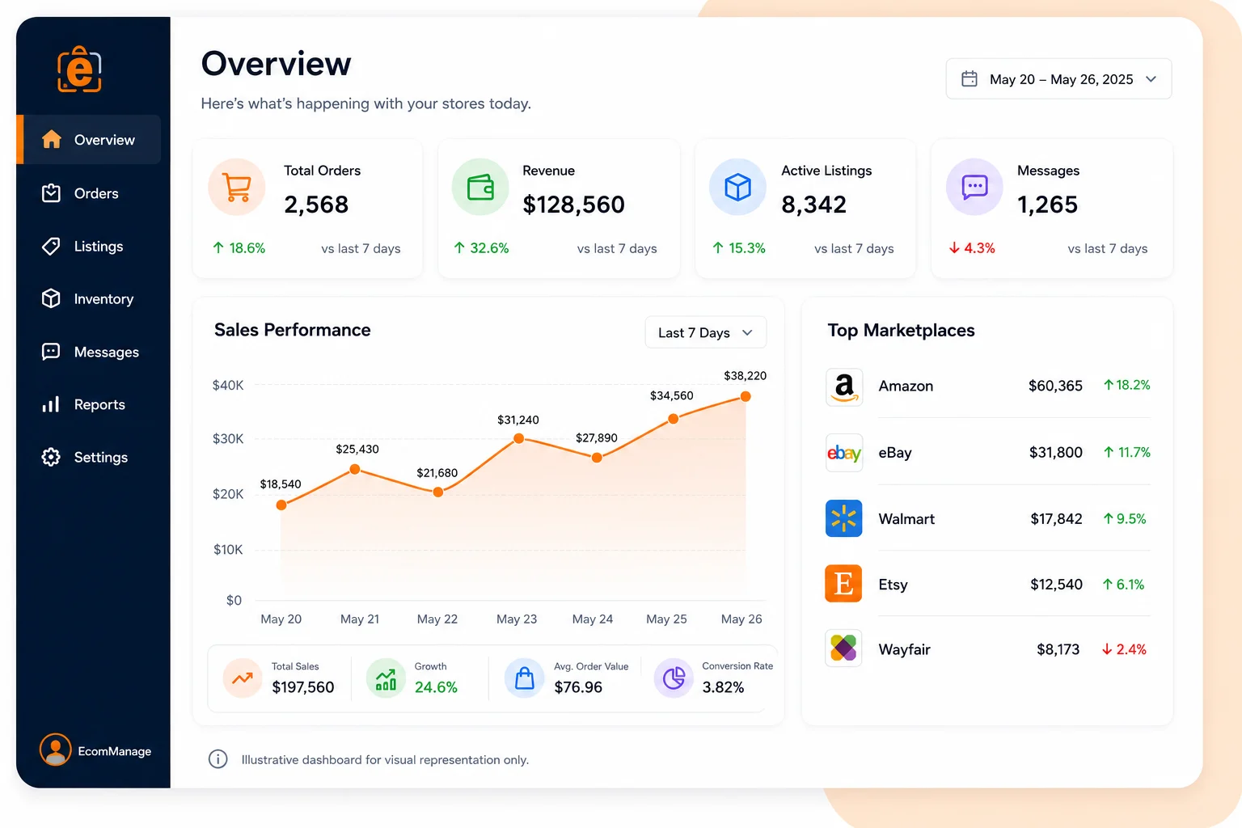Select the Wayfair marketplace name
The width and height of the screenshot is (1242, 828).
click(x=904, y=649)
